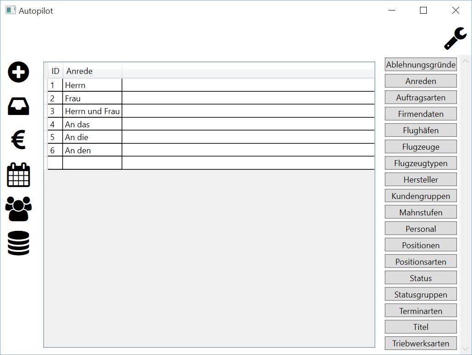Open the Positionen list
Viewport: 472px width, 355px height.
pyautogui.click(x=420, y=245)
